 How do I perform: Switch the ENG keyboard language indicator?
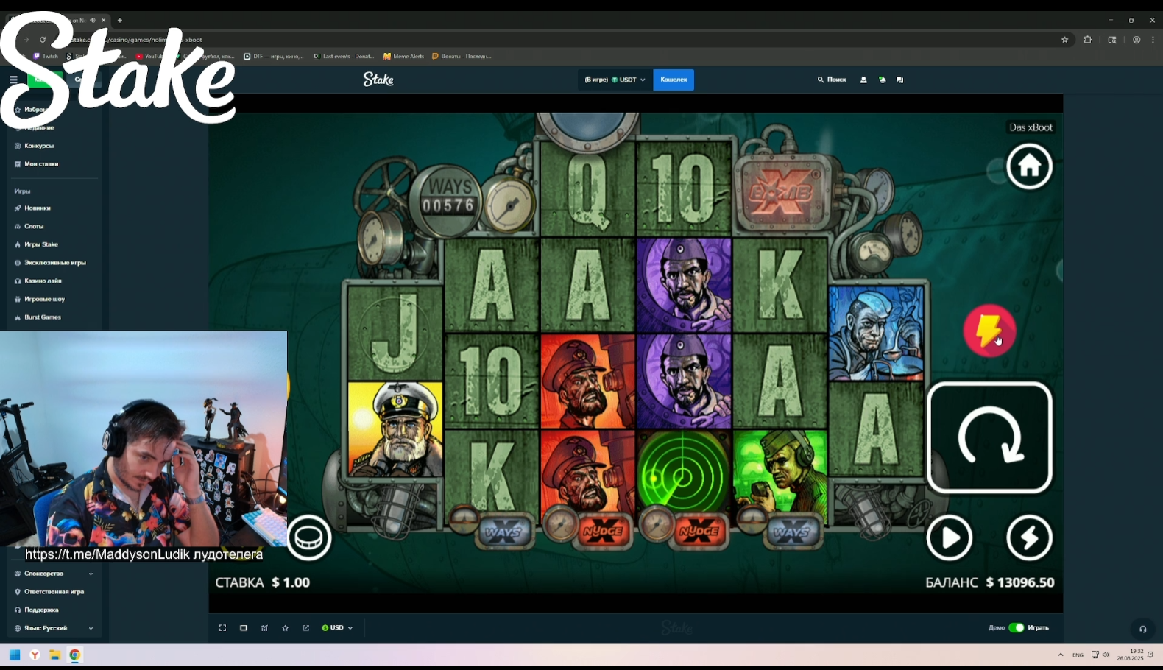(1078, 655)
